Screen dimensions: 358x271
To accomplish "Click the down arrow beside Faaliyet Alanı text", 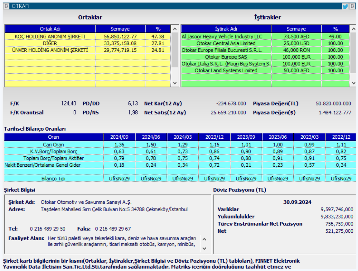I will point(204,248).
